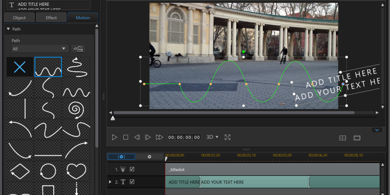Image resolution: width=390 pixels, height=195 pixels.
Task: Select the circle path preset
Action: pos(48,172)
